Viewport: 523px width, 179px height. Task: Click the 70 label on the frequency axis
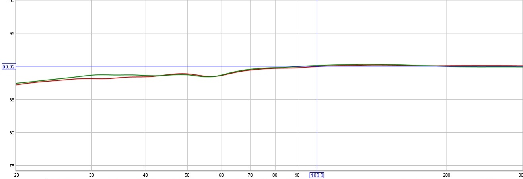coord(250,175)
